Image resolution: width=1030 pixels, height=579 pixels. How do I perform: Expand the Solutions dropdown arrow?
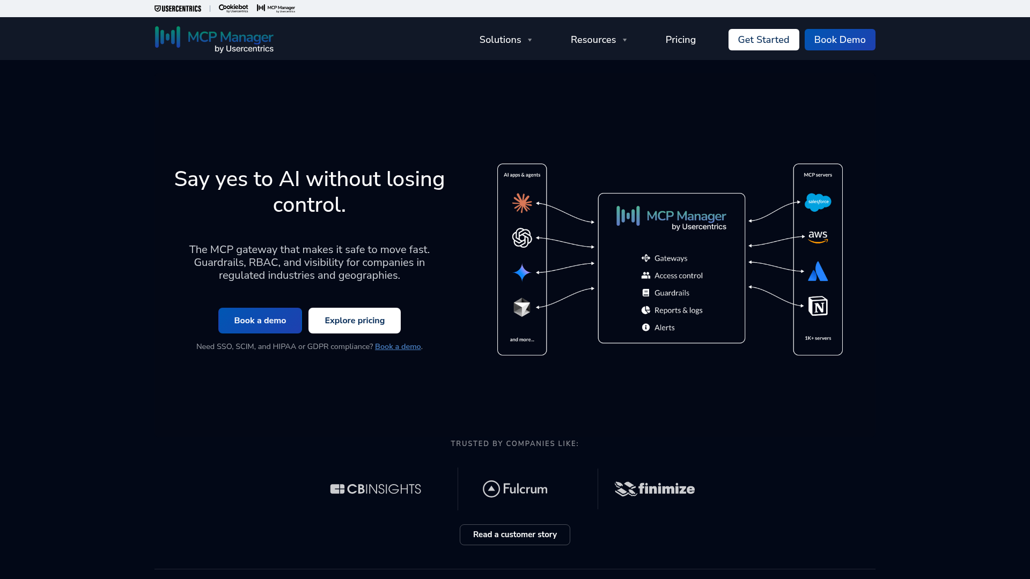pyautogui.click(x=530, y=40)
